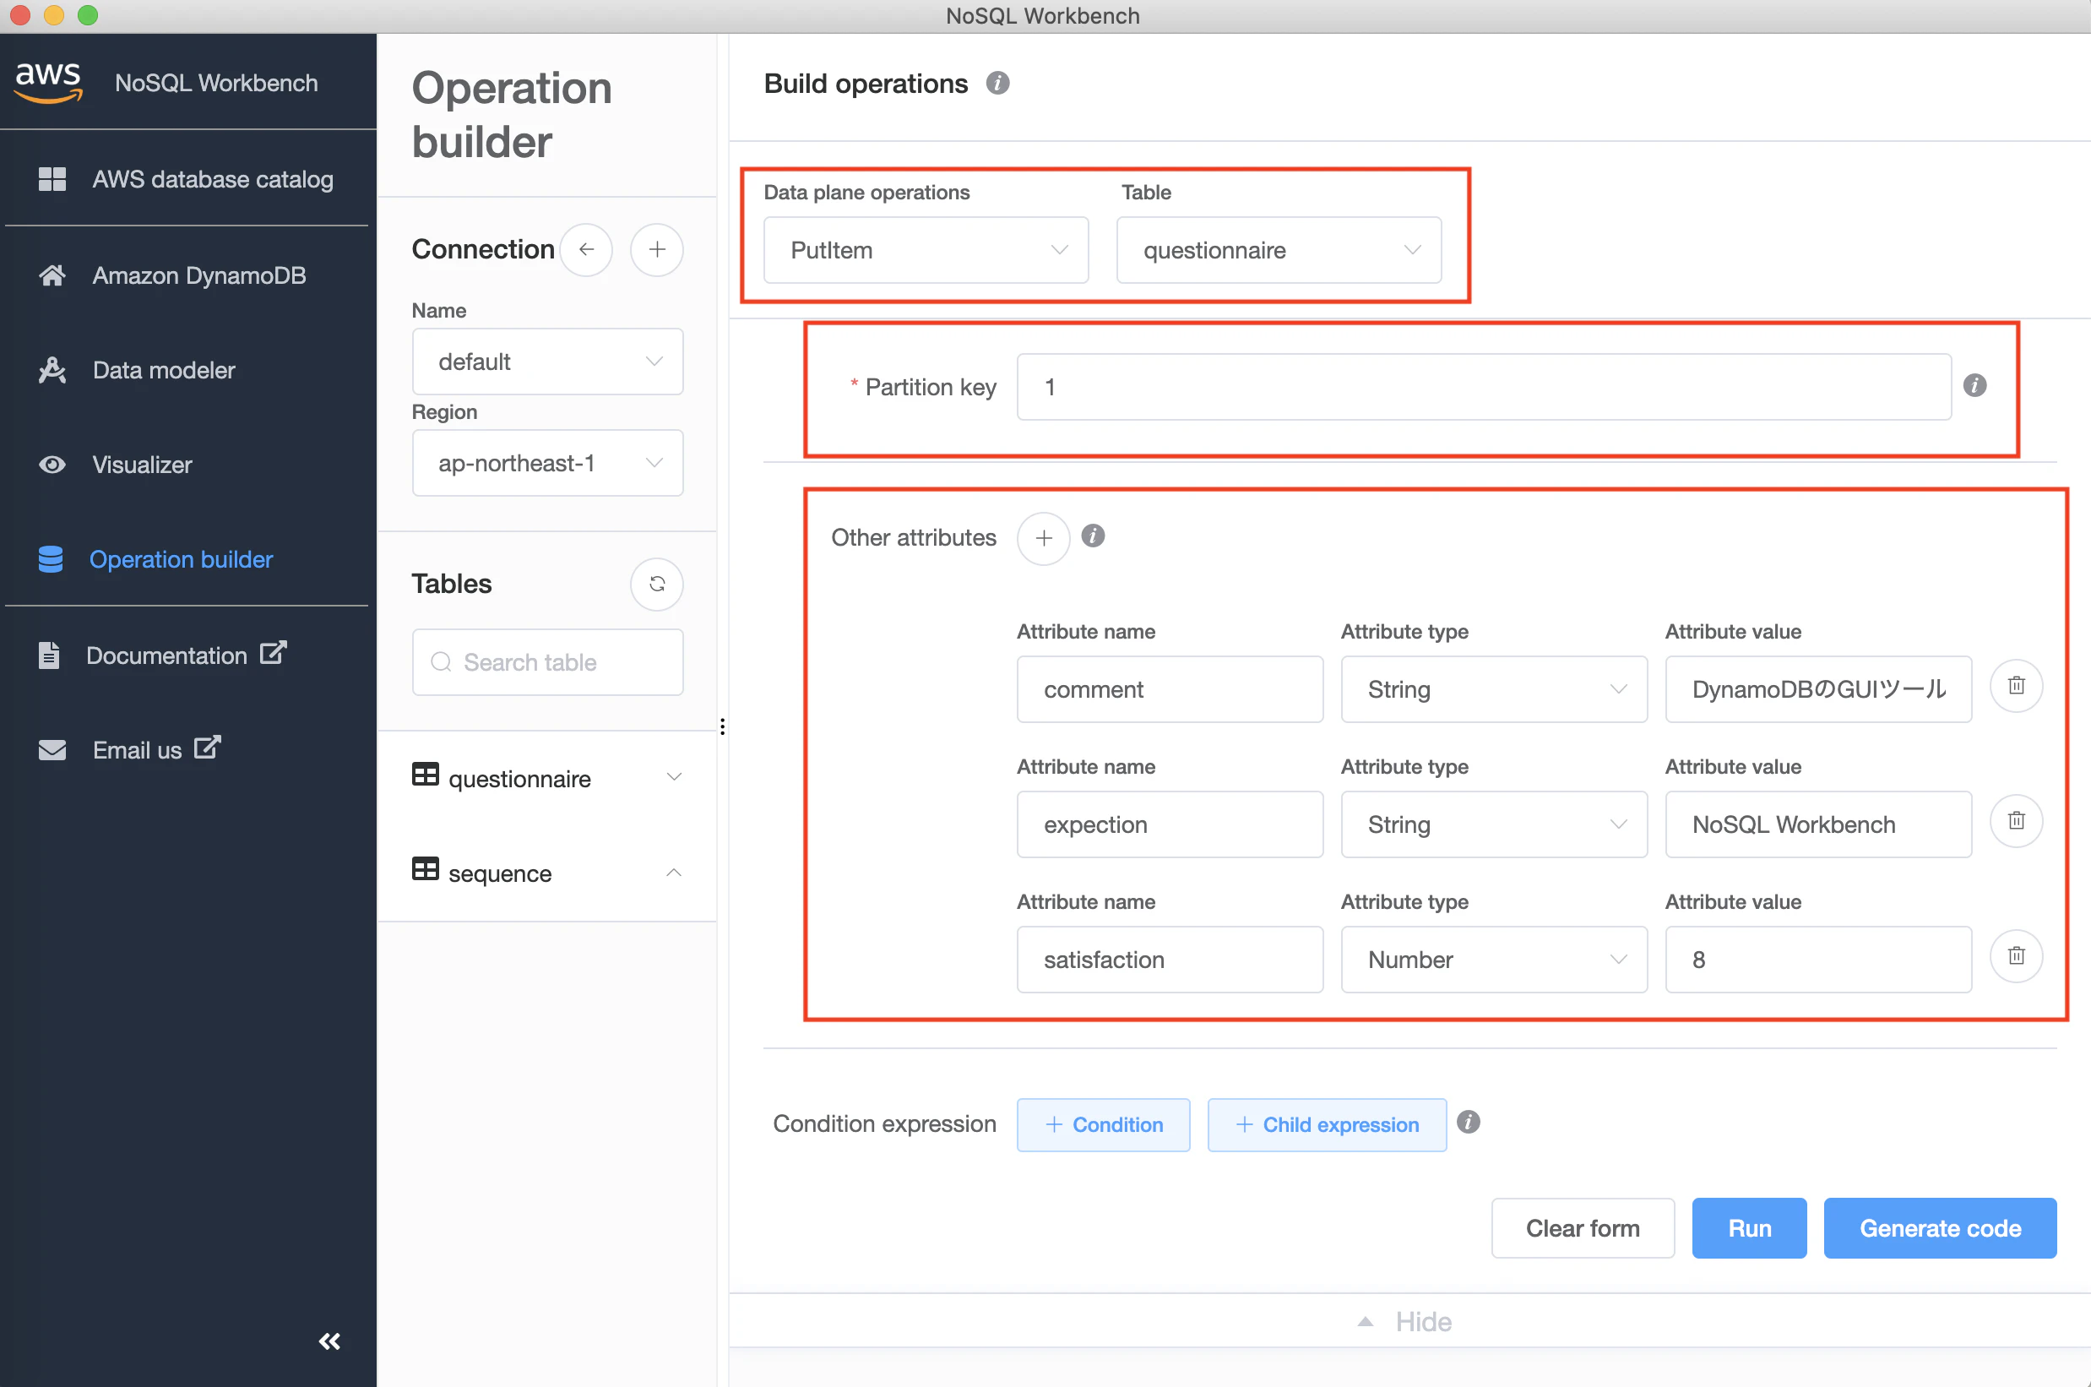
Task: Open Data modeler from sidebar
Action: pyautogui.click(x=164, y=370)
